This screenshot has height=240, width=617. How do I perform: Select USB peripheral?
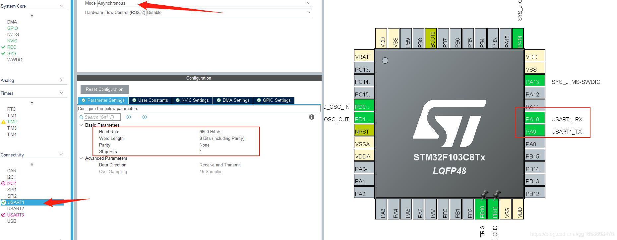point(12,221)
